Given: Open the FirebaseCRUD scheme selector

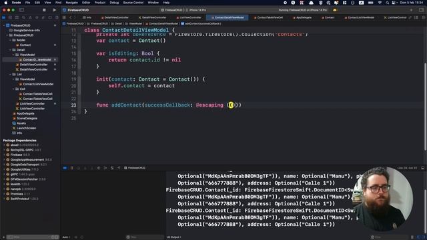Looking at the screenshot, I should pyautogui.click(x=171, y=10).
